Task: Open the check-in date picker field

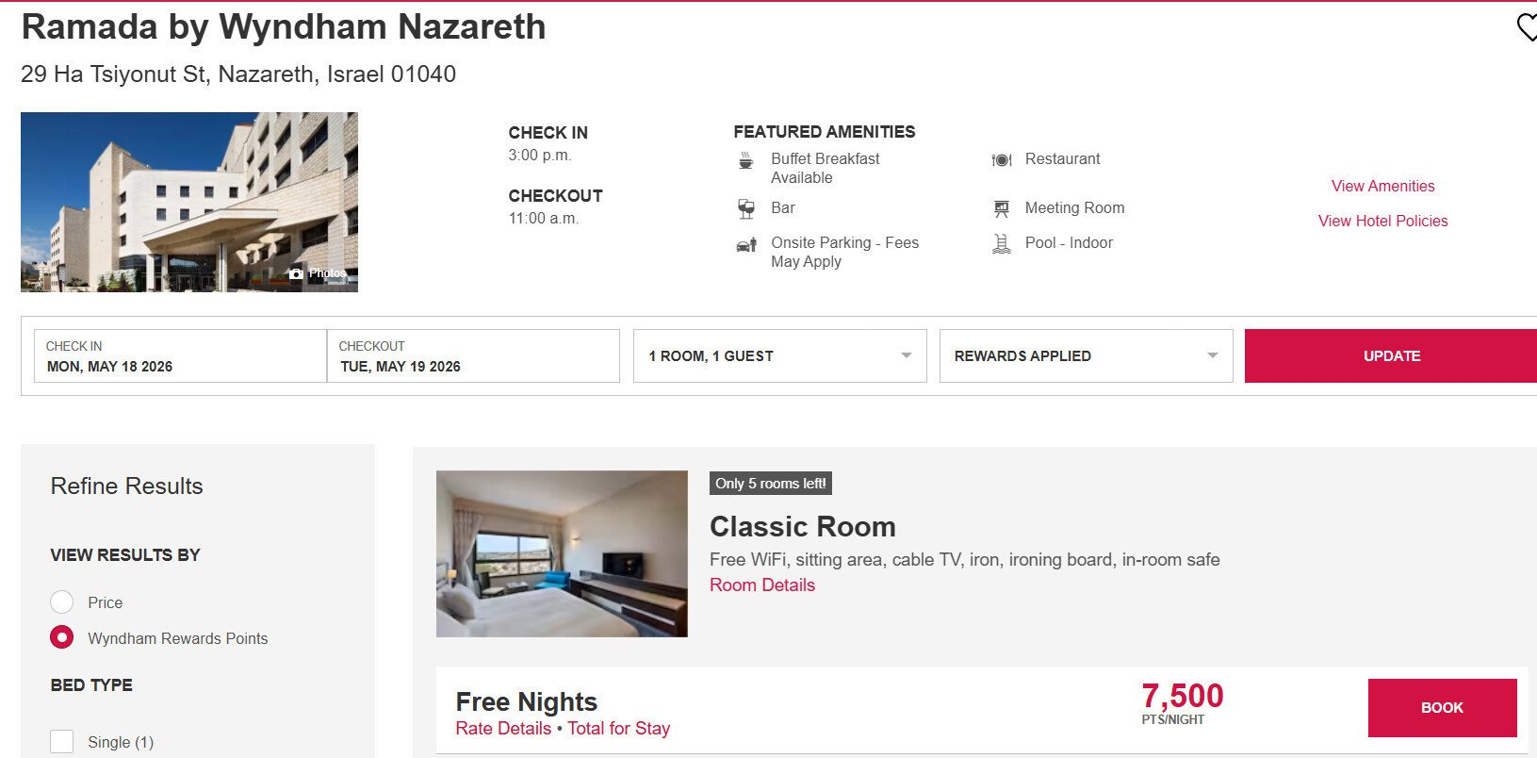Action: click(180, 356)
